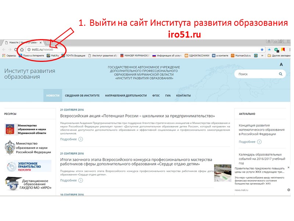Close the news.mail.ru notification popup
The width and height of the screenshot is (294, 221).
[288, 167]
